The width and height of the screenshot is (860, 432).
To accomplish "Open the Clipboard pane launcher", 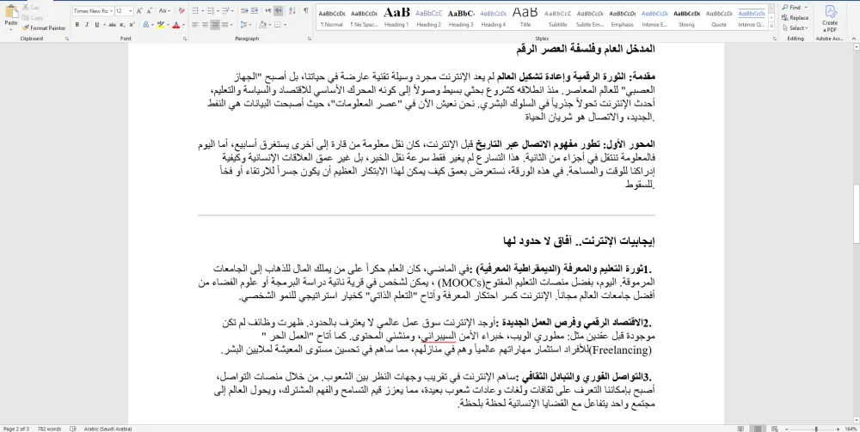I will coord(67,39).
